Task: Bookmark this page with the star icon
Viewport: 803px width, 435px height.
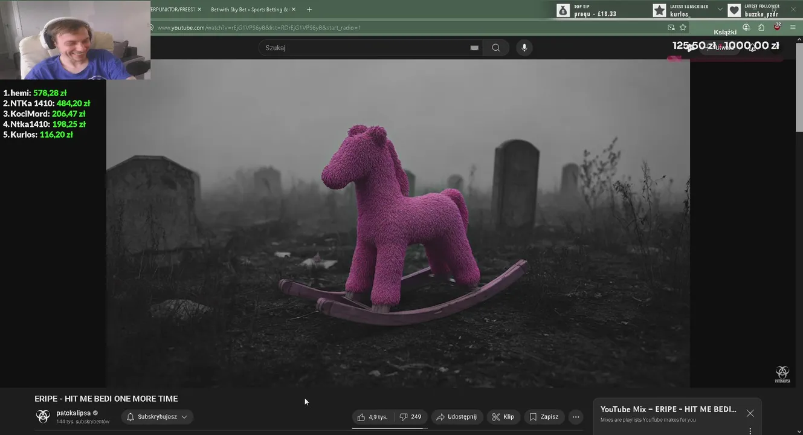Action: (683, 27)
